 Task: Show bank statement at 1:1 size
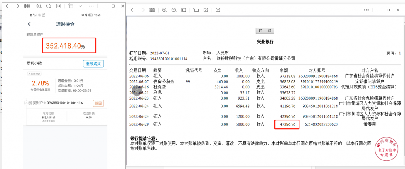point(184,10)
